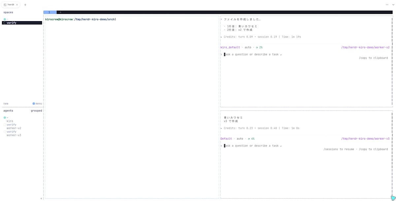Open the sidebar menu button

[39, 104]
